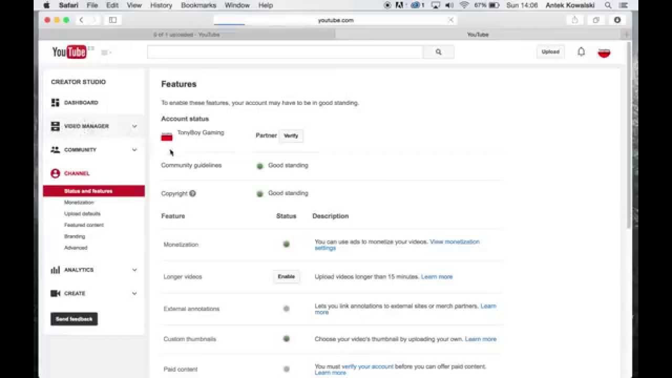Switch to the '0 of 1 uploaded' tab

(187, 34)
